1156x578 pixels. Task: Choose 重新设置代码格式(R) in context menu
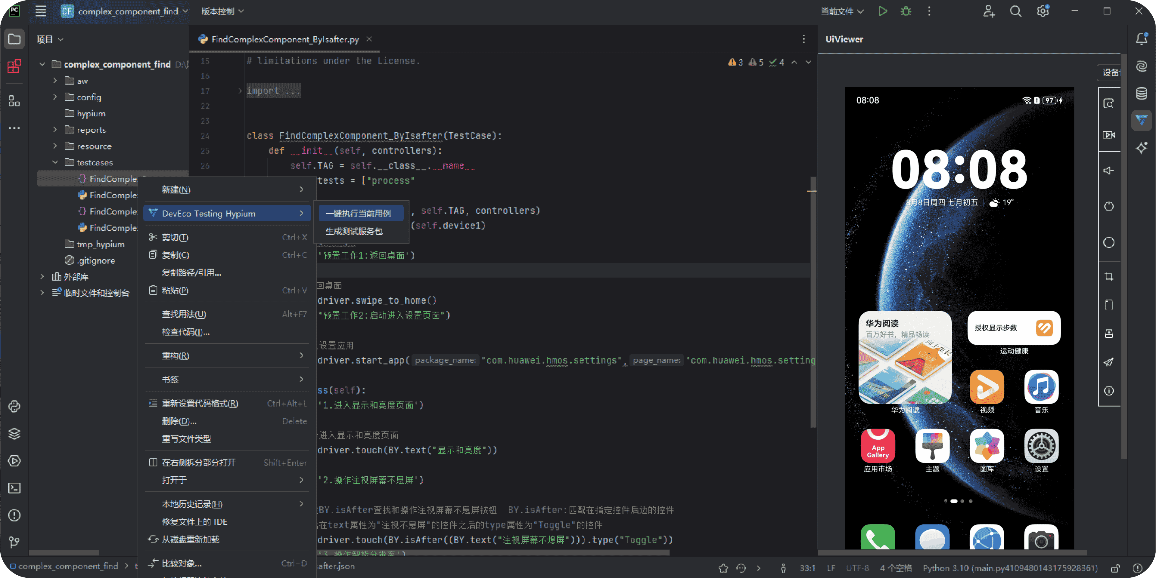[x=200, y=403]
